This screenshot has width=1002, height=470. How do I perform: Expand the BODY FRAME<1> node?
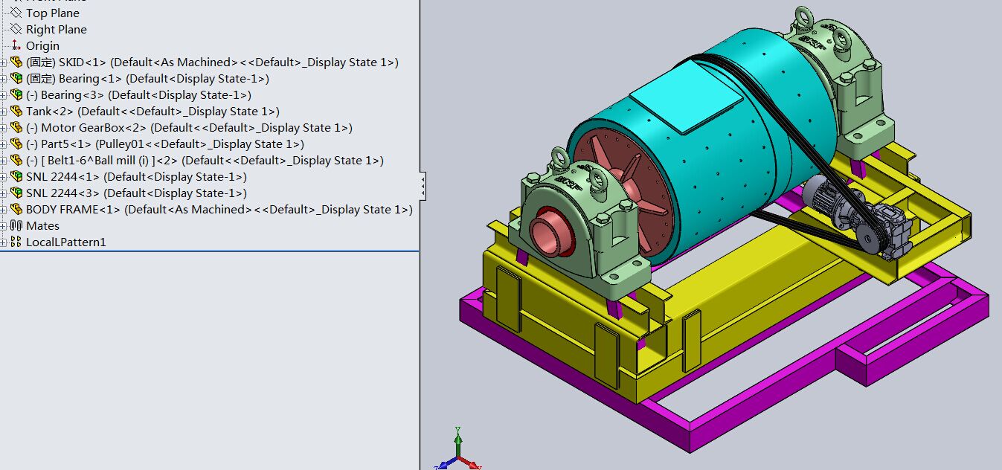(4, 210)
